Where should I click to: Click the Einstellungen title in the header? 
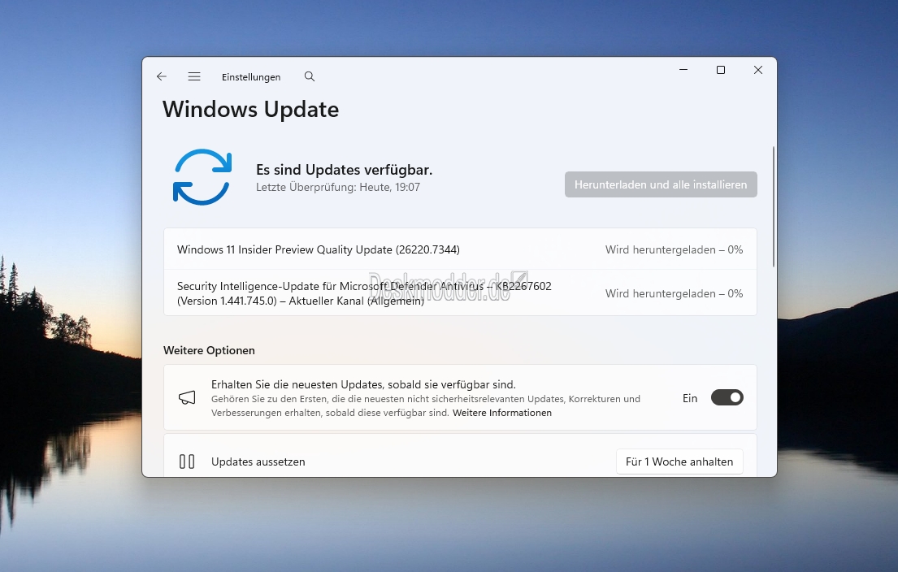point(251,77)
